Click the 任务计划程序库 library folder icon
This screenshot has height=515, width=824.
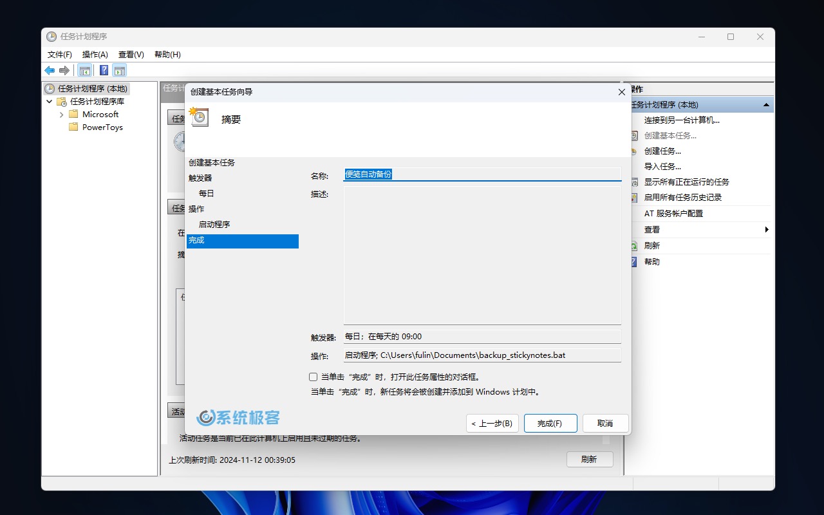[62, 102]
